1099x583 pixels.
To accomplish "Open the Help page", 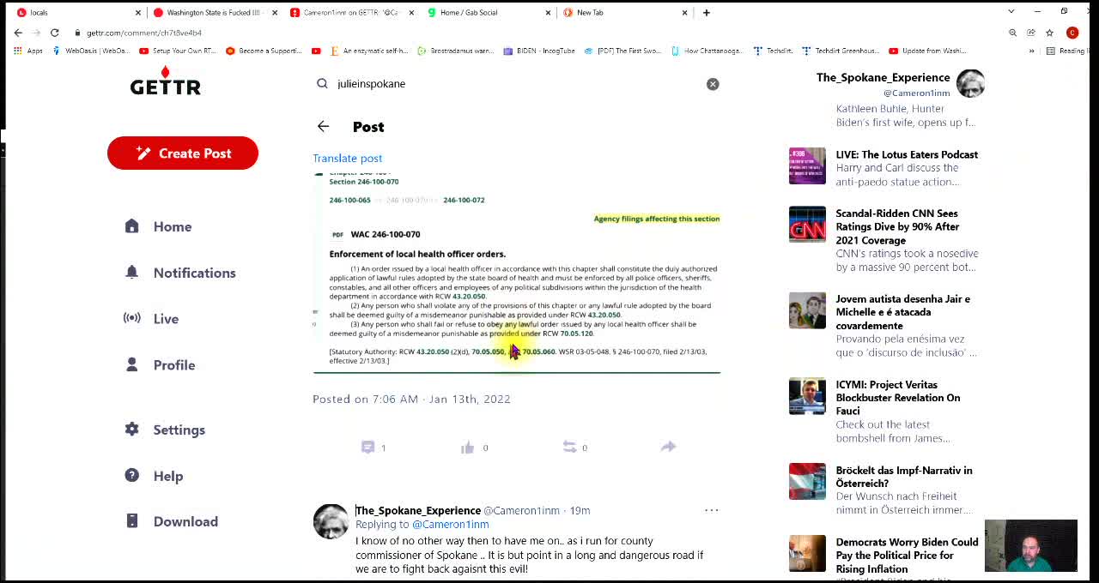I will click(x=168, y=476).
